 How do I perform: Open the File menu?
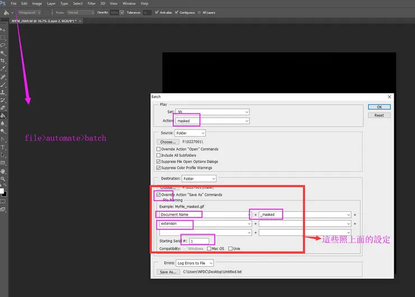(13, 3)
